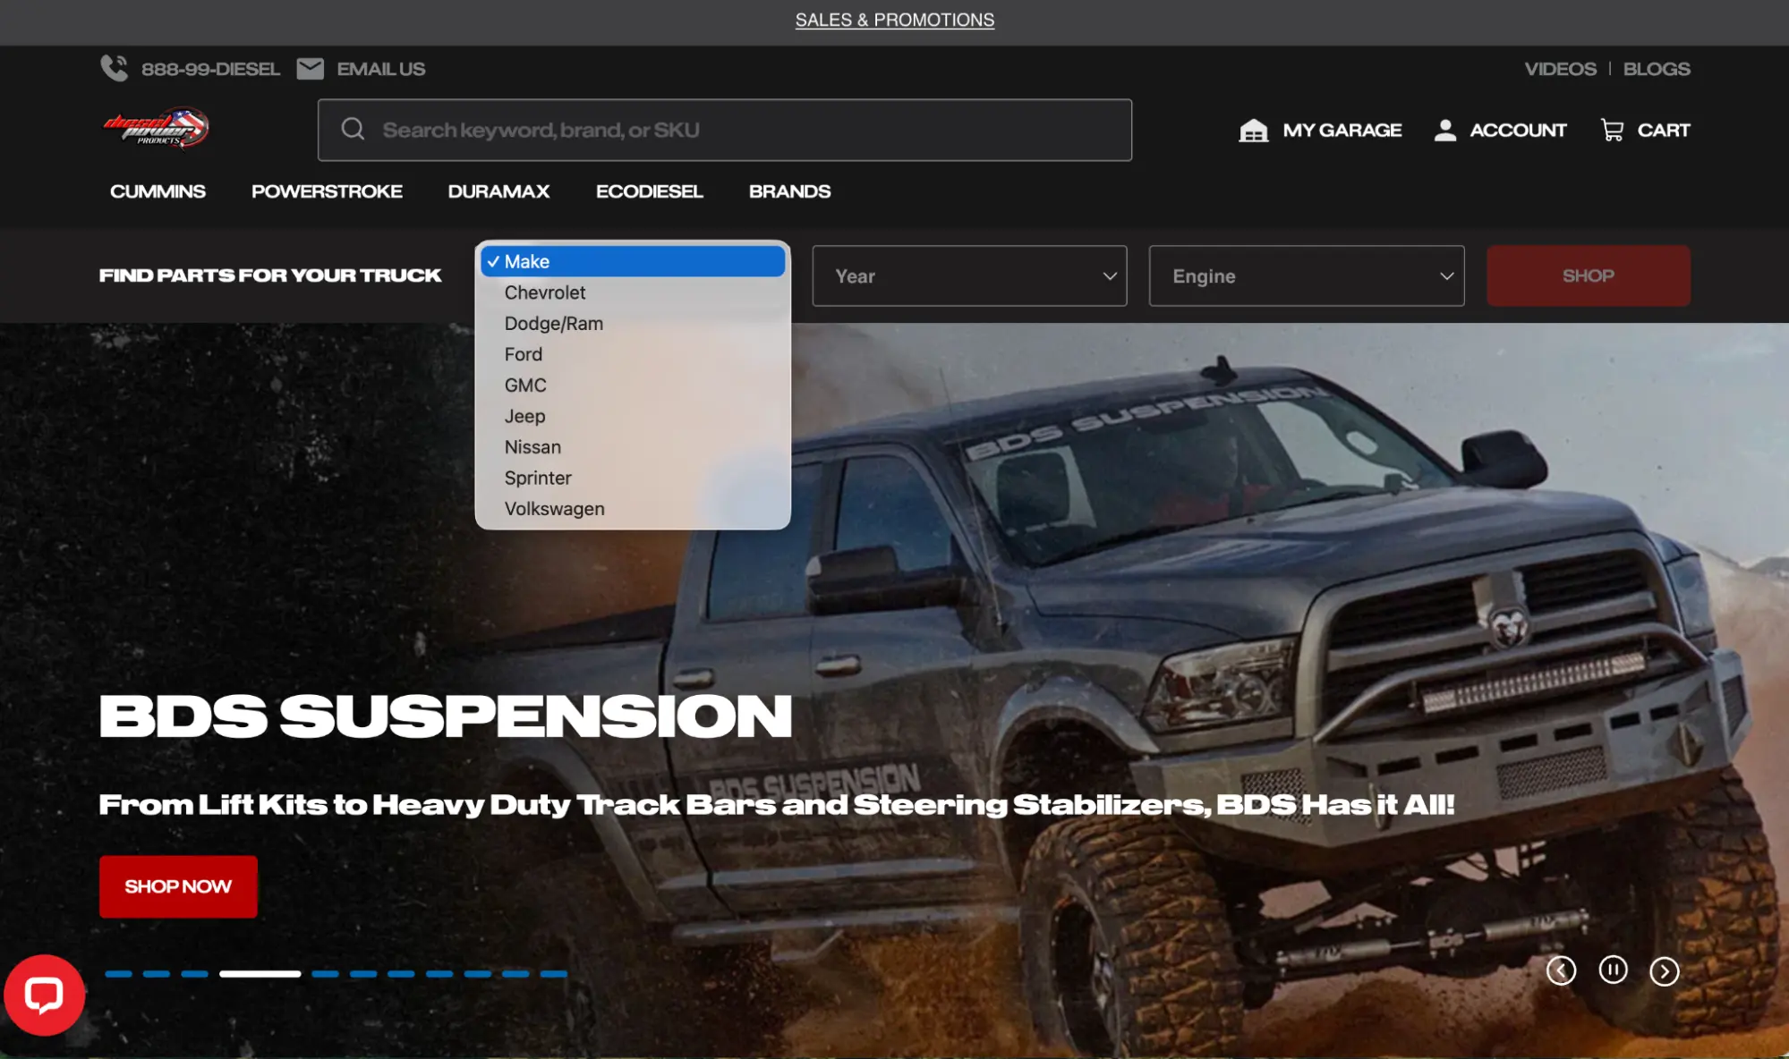This screenshot has height=1059, width=1789.
Task: Open the live chat bubble
Action: (x=44, y=995)
